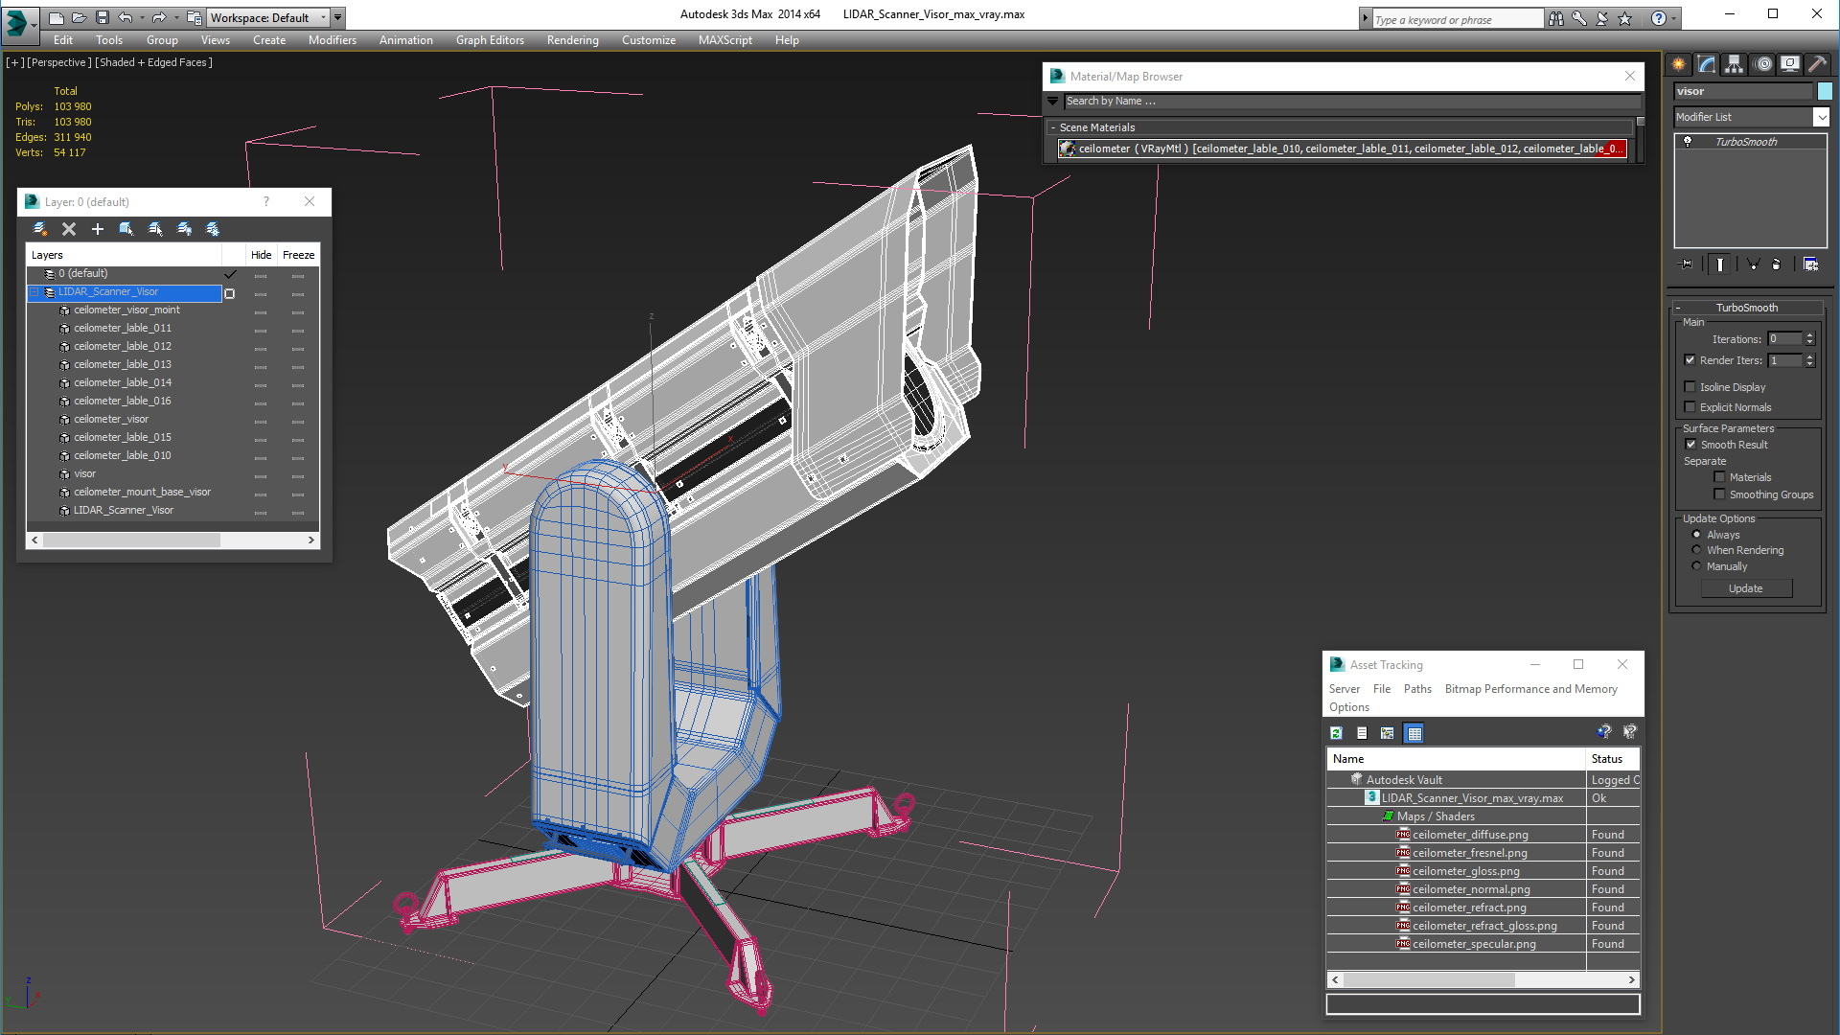Screen dimensions: 1840x1035
Task: Open the undo history dropdown arrow
Action: pyautogui.click(x=142, y=17)
